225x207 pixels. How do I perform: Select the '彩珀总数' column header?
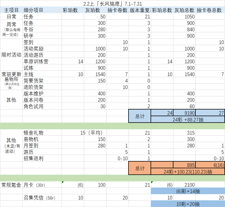click(162, 10)
